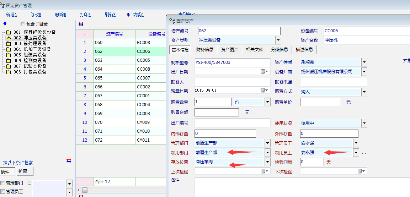Enable the 管理部门 filter checkbox

point(3,183)
